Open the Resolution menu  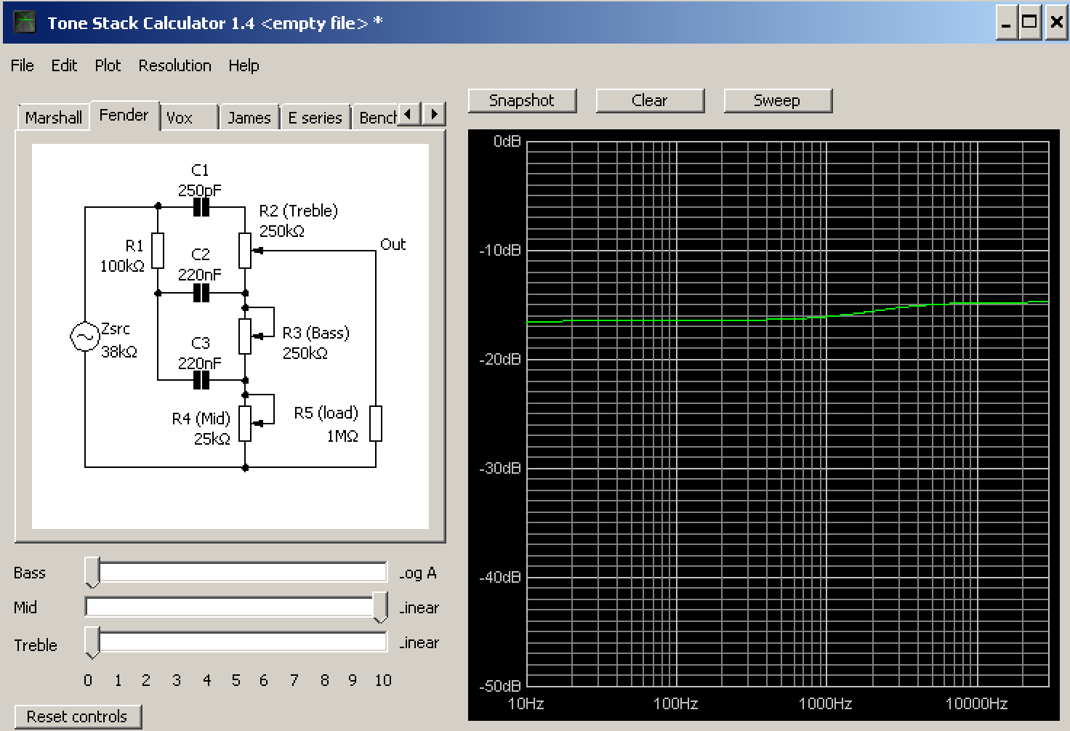coord(174,65)
